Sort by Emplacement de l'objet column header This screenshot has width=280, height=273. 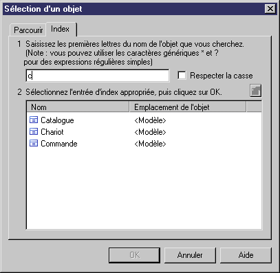point(188,107)
